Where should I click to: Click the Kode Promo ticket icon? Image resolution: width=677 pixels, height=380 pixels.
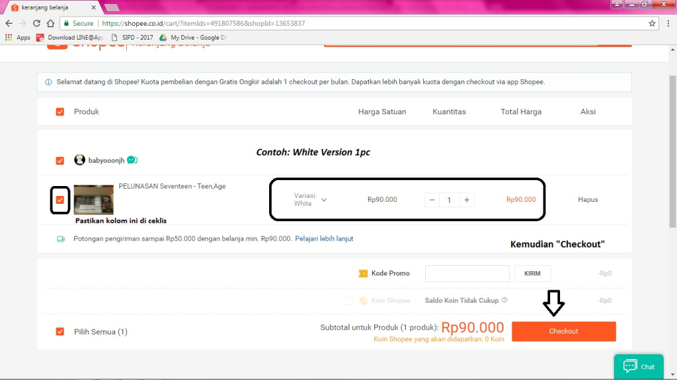[x=363, y=273]
